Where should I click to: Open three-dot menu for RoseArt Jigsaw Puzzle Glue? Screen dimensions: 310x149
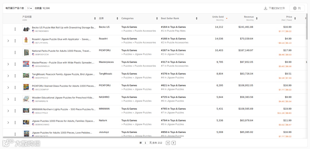[15, 41]
